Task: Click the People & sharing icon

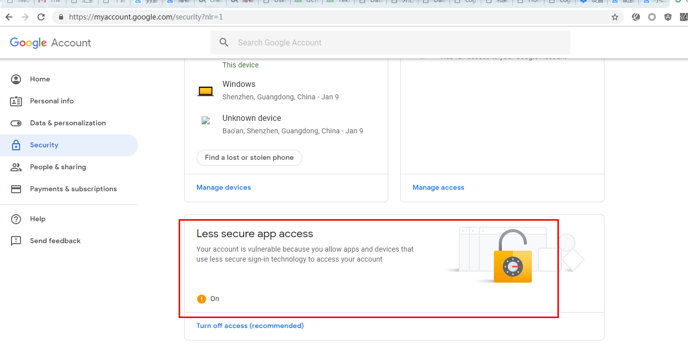Action: coord(17,167)
